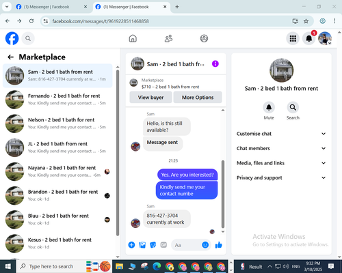Switch to the first Messenger browser tab
The height and width of the screenshot is (273, 342).
[52, 7]
